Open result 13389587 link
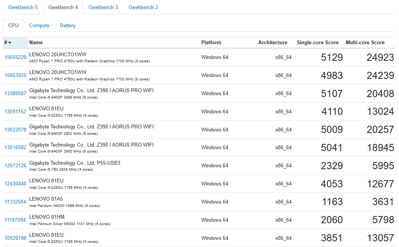The height and width of the screenshot is (247, 399). pos(15,93)
